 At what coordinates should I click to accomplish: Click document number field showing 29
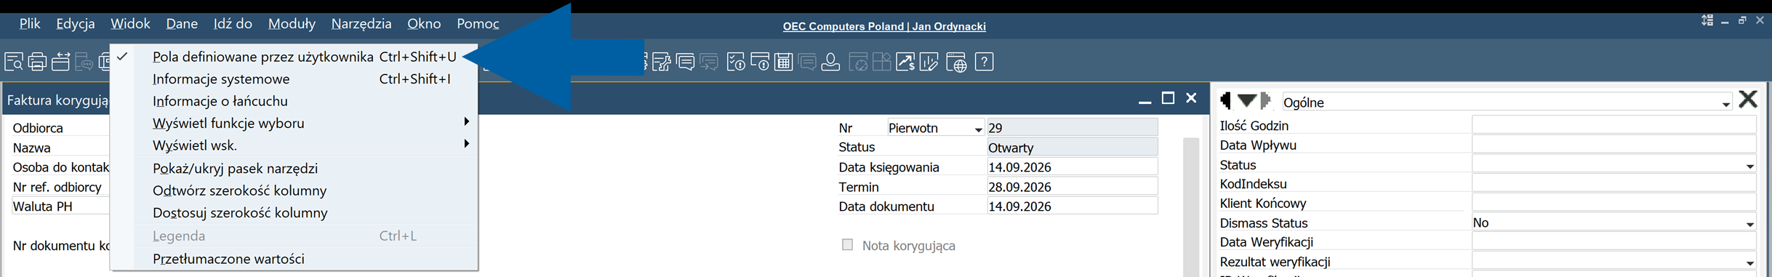pos(1072,127)
